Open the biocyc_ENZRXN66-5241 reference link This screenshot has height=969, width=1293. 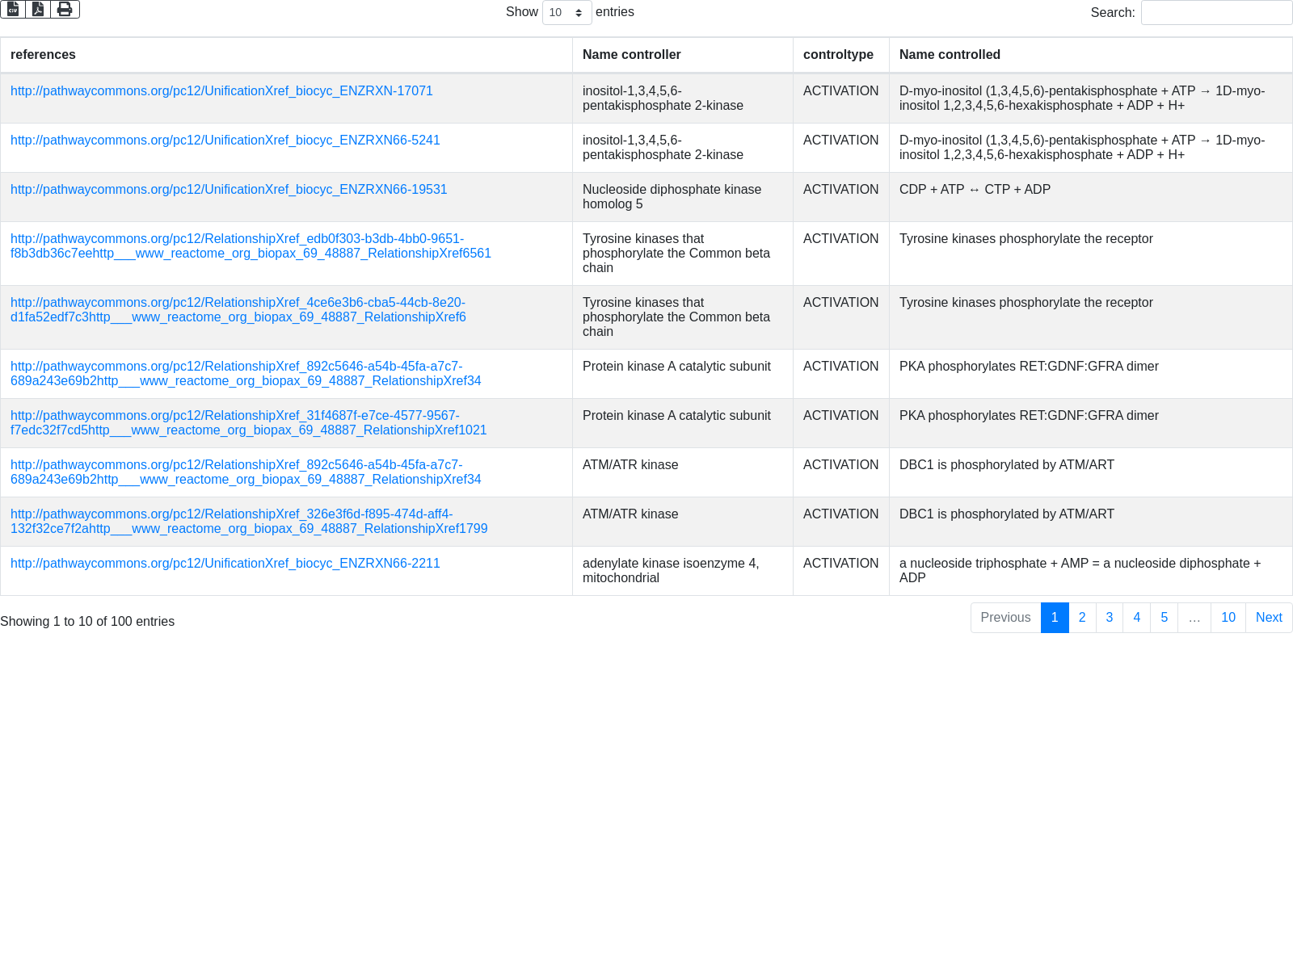pos(225,141)
